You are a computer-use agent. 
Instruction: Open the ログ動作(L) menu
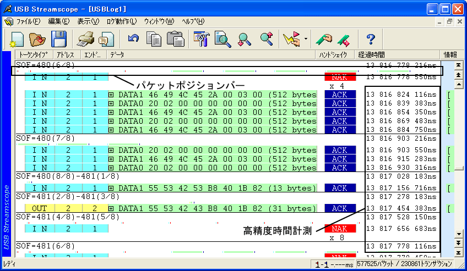tap(122, 21)
